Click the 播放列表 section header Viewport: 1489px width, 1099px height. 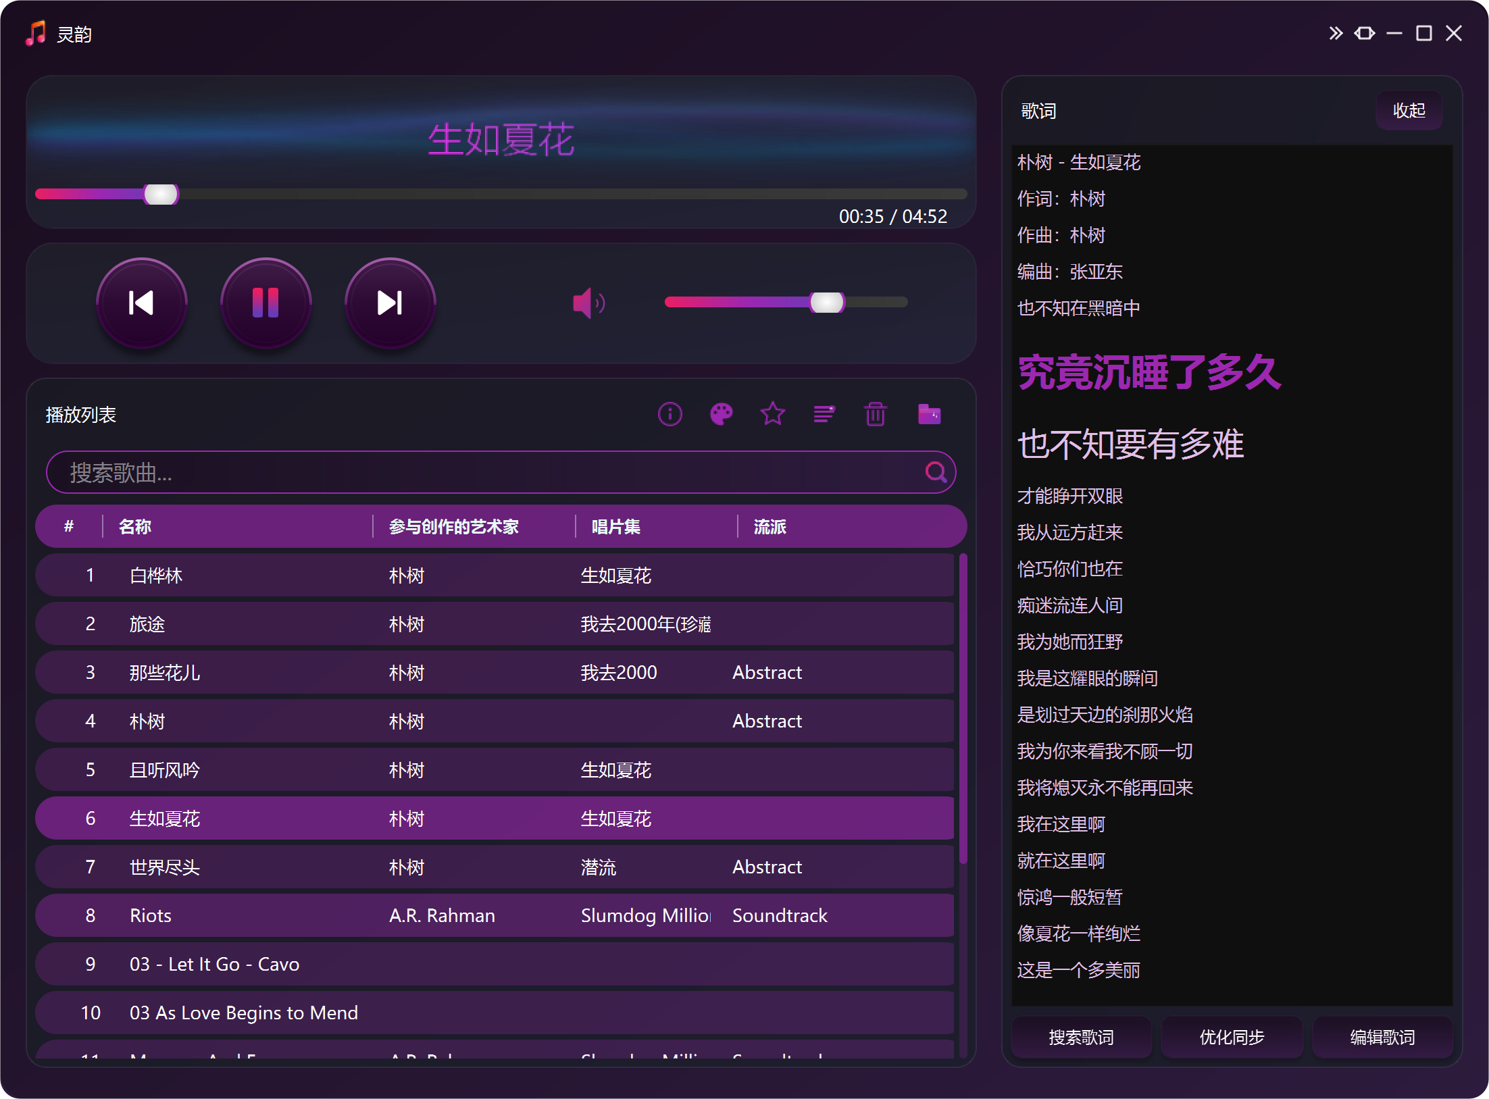tap(80, 414)
